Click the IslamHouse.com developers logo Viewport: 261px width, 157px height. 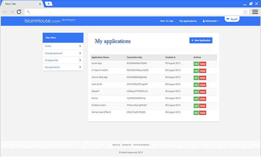50,21
